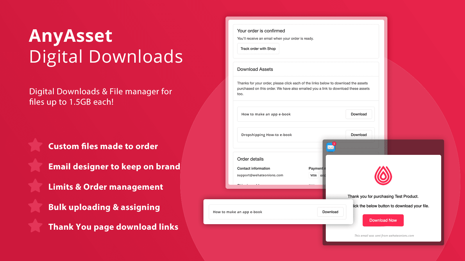Click the star beside Limits & Order management
The height and width of the screenshot is (261, 465).
point(35,186)
